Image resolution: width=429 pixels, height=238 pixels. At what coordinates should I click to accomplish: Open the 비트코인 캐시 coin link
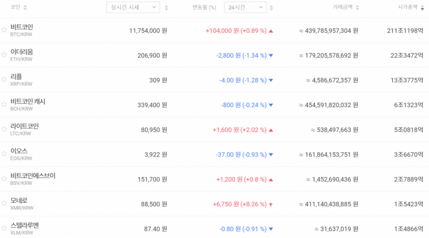tap(28, 101)
